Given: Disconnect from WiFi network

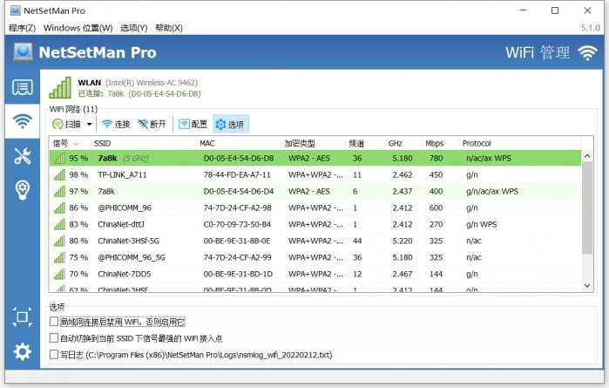Looking at the screenshot, I should click(x=152, y=124).
